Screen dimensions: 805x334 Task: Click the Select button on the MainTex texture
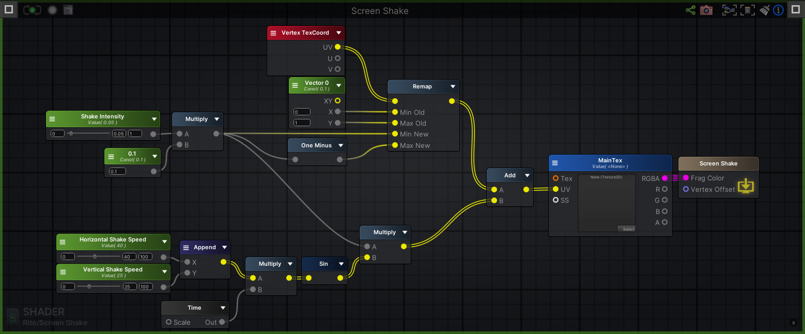[x=627, y=229]
